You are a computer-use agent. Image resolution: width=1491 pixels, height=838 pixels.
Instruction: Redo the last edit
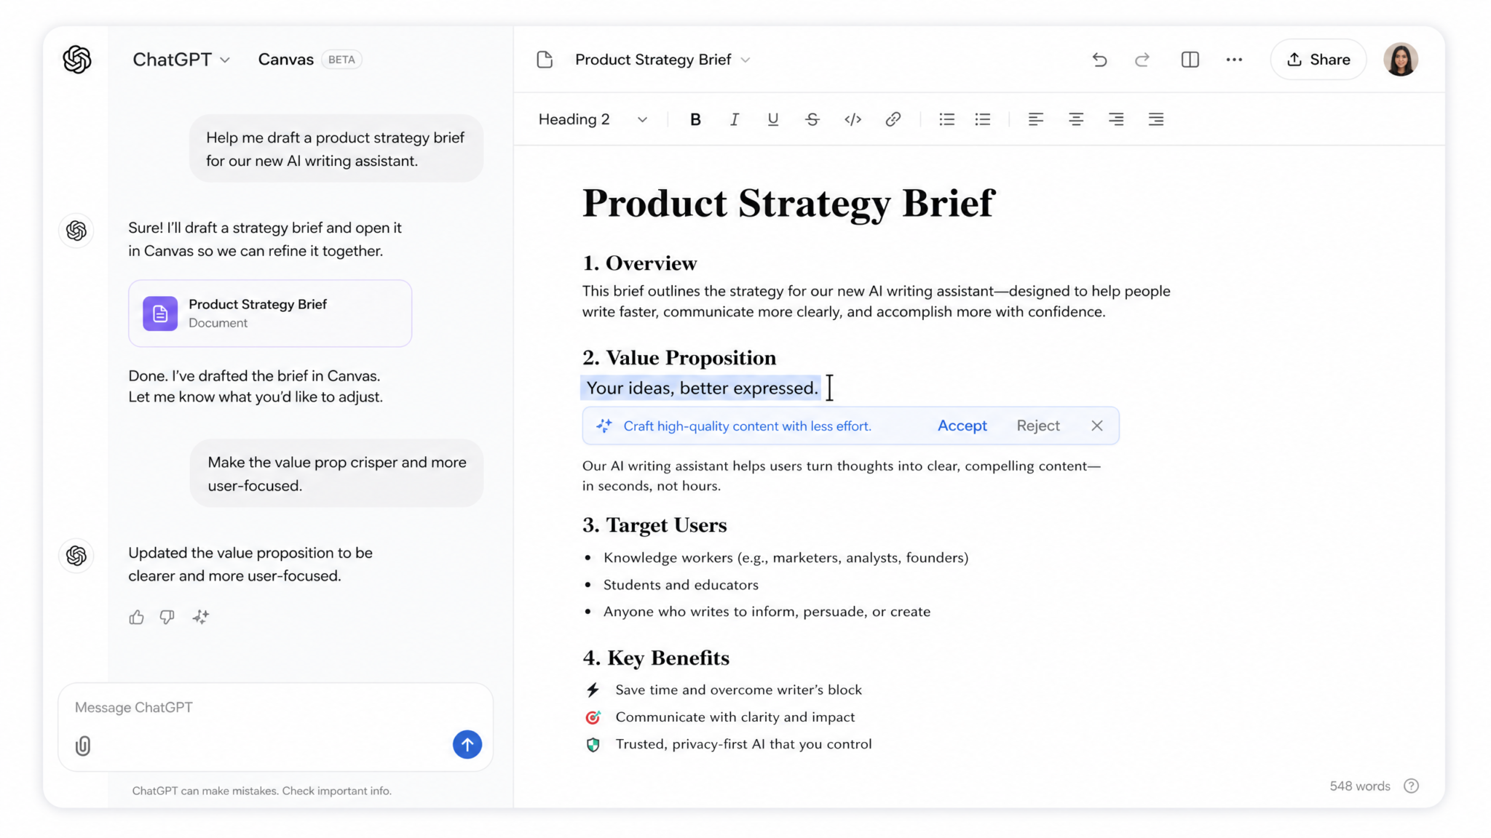click(x=1142, y=60)
